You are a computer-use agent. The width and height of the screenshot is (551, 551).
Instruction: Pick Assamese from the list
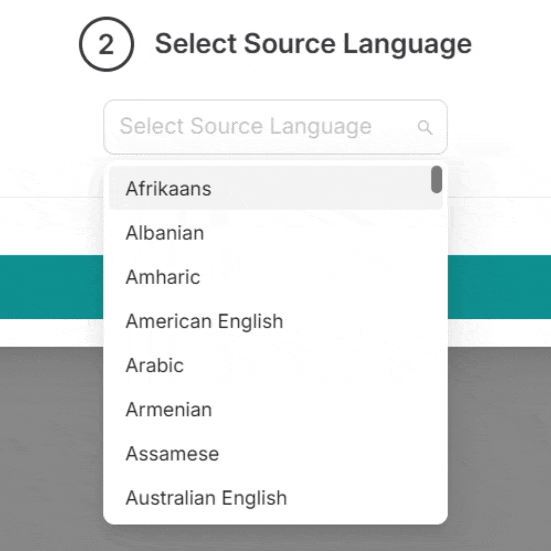point(275,454)
